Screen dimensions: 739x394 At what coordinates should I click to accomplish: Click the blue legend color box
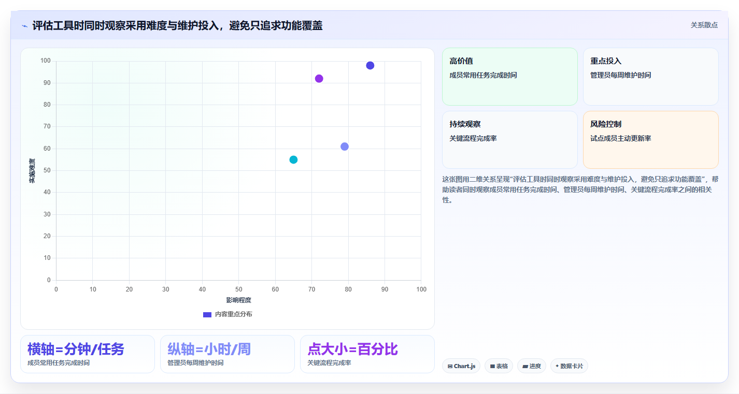(x=207, y=314)
